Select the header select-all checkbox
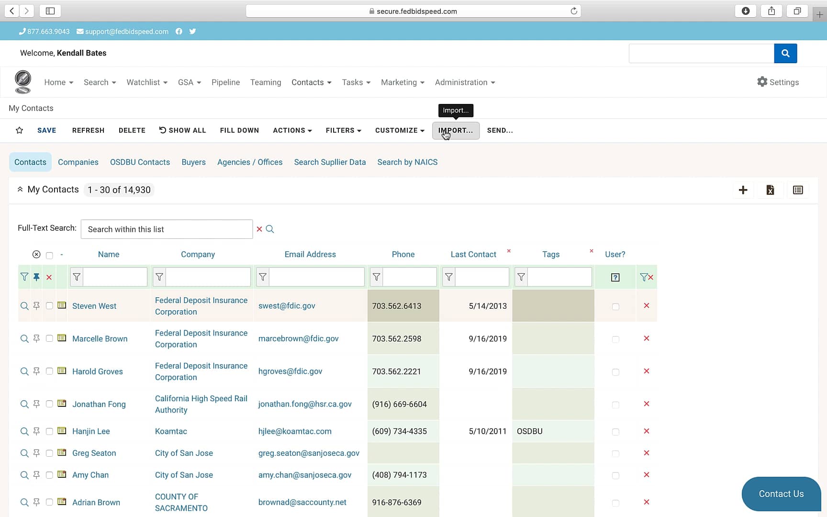The image size is (827, 517). click(x=49, y=255)
